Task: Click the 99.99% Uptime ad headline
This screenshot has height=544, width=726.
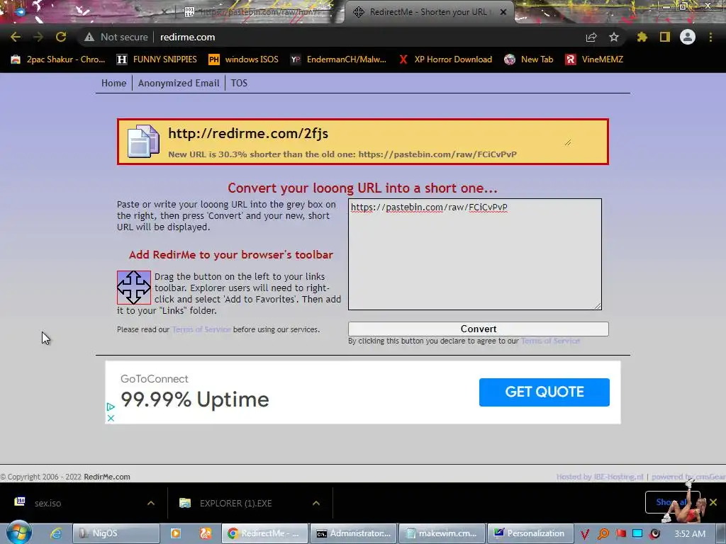Action: tap(195, 399)
